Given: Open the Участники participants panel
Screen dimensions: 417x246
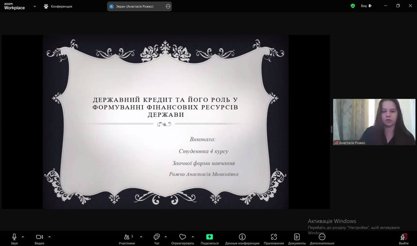Looking at the screenshot, I should [x=127, y=237].
